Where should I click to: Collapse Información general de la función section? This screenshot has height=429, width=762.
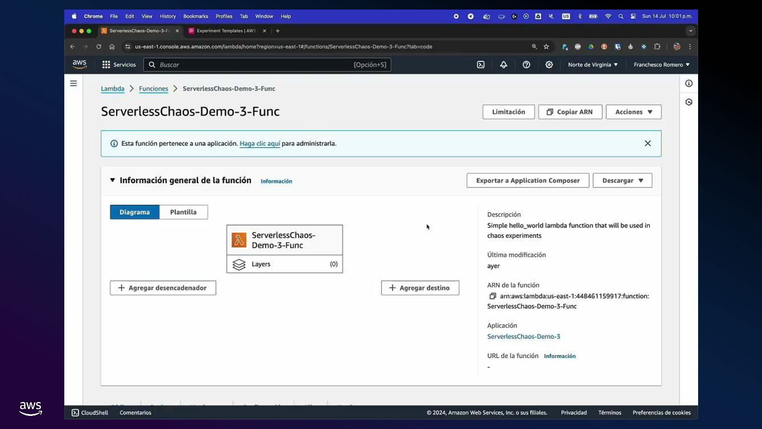(113, 180)
